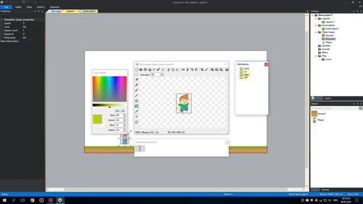363x204 pixels.
Task: Select the Set origin and image points tool
Action: (x=137, y=117)
